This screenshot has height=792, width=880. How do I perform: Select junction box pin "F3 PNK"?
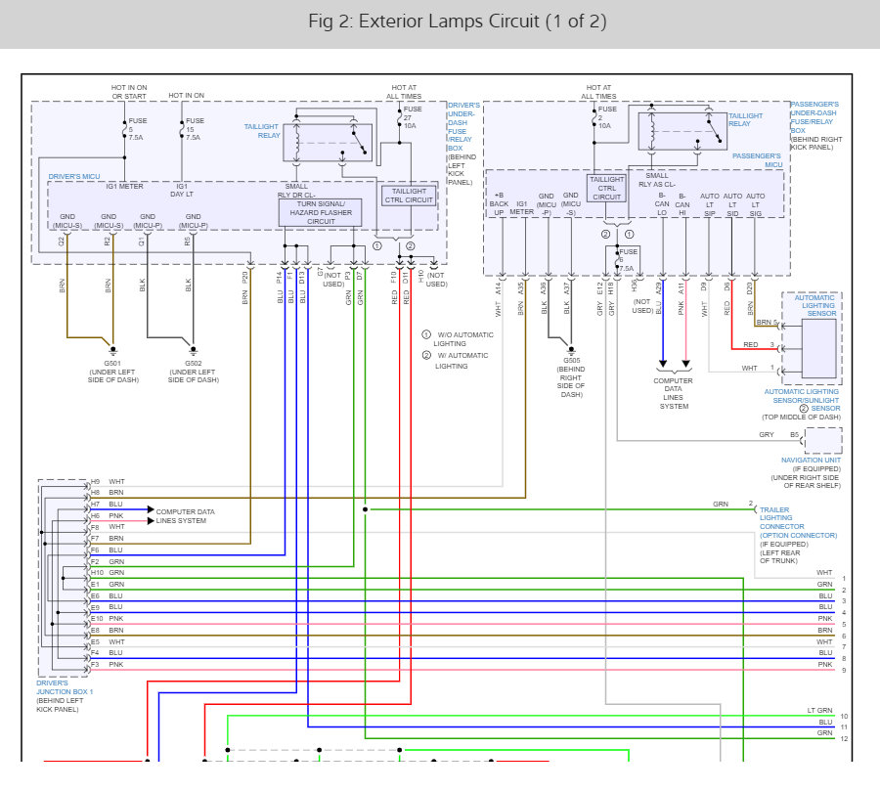click(x=108, y=664)
